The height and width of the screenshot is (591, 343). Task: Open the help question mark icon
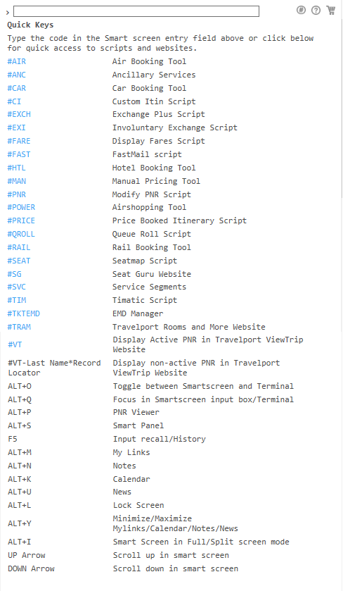(x=316, y=10)
